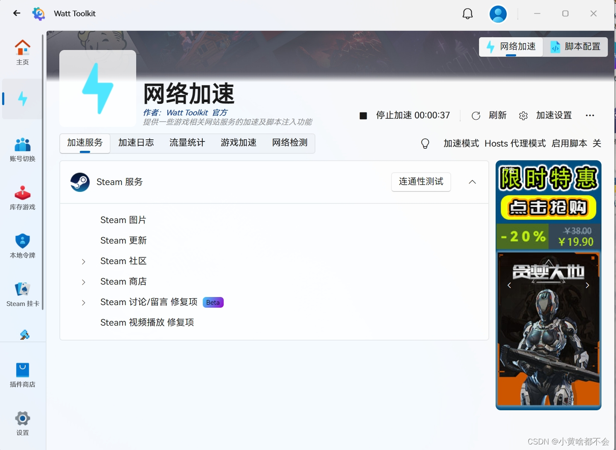Click the lightbulb tip icon
Image resolution: width=616 pixels, height=450 pixels.
[x=425, y=144]
